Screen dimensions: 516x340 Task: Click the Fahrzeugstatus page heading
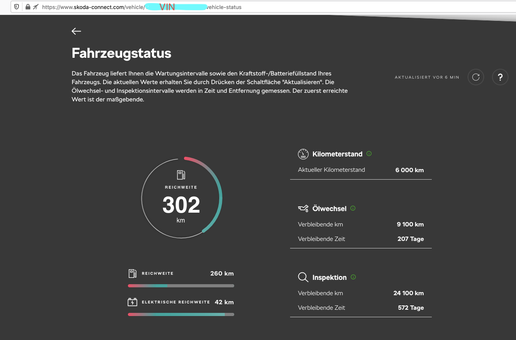(121, 53)
